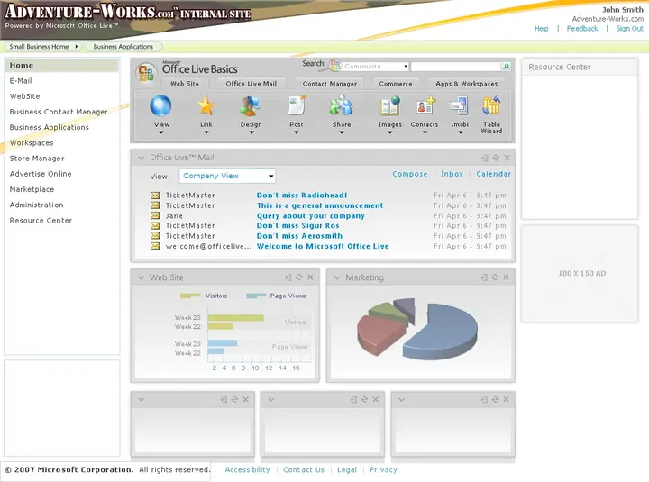Close the Marketing panel
This screenshot has width=649, height=482.
[x=507, y=277]
